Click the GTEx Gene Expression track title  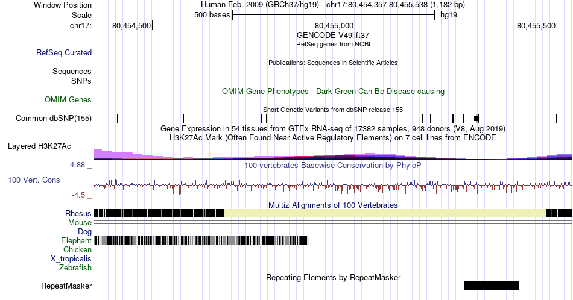tap(333, 128)
